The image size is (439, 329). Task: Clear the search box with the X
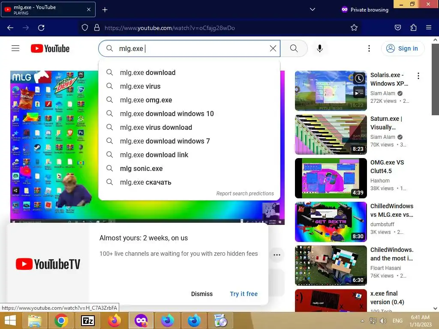pos(273,48)
